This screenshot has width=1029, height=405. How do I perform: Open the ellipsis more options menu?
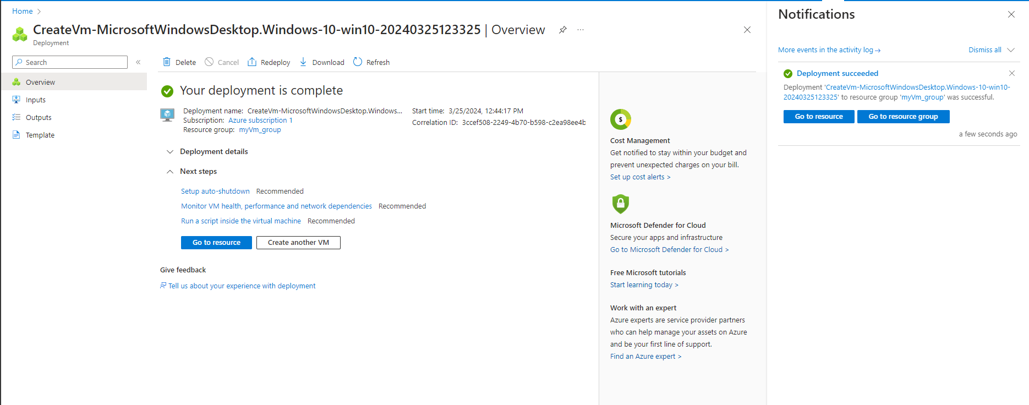(581, 30)
